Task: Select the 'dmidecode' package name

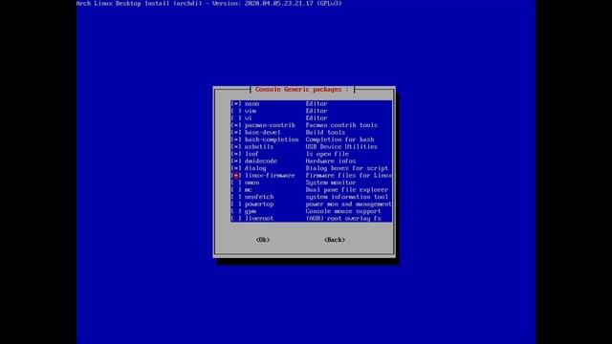Action: coord(261,161)
